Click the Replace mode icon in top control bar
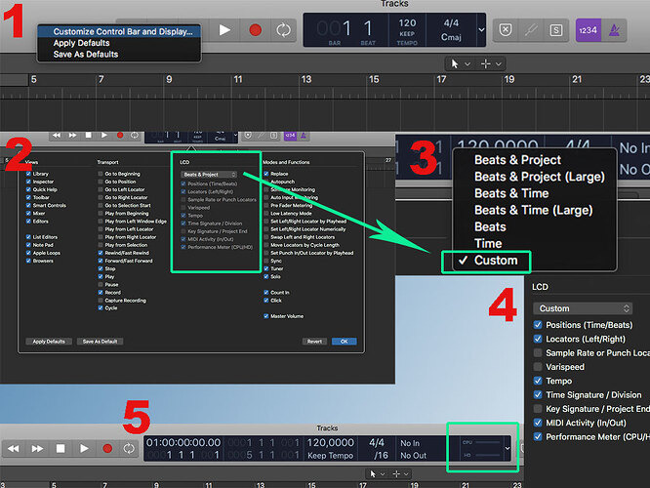This screenshot has height=488, width=650. 506,30
